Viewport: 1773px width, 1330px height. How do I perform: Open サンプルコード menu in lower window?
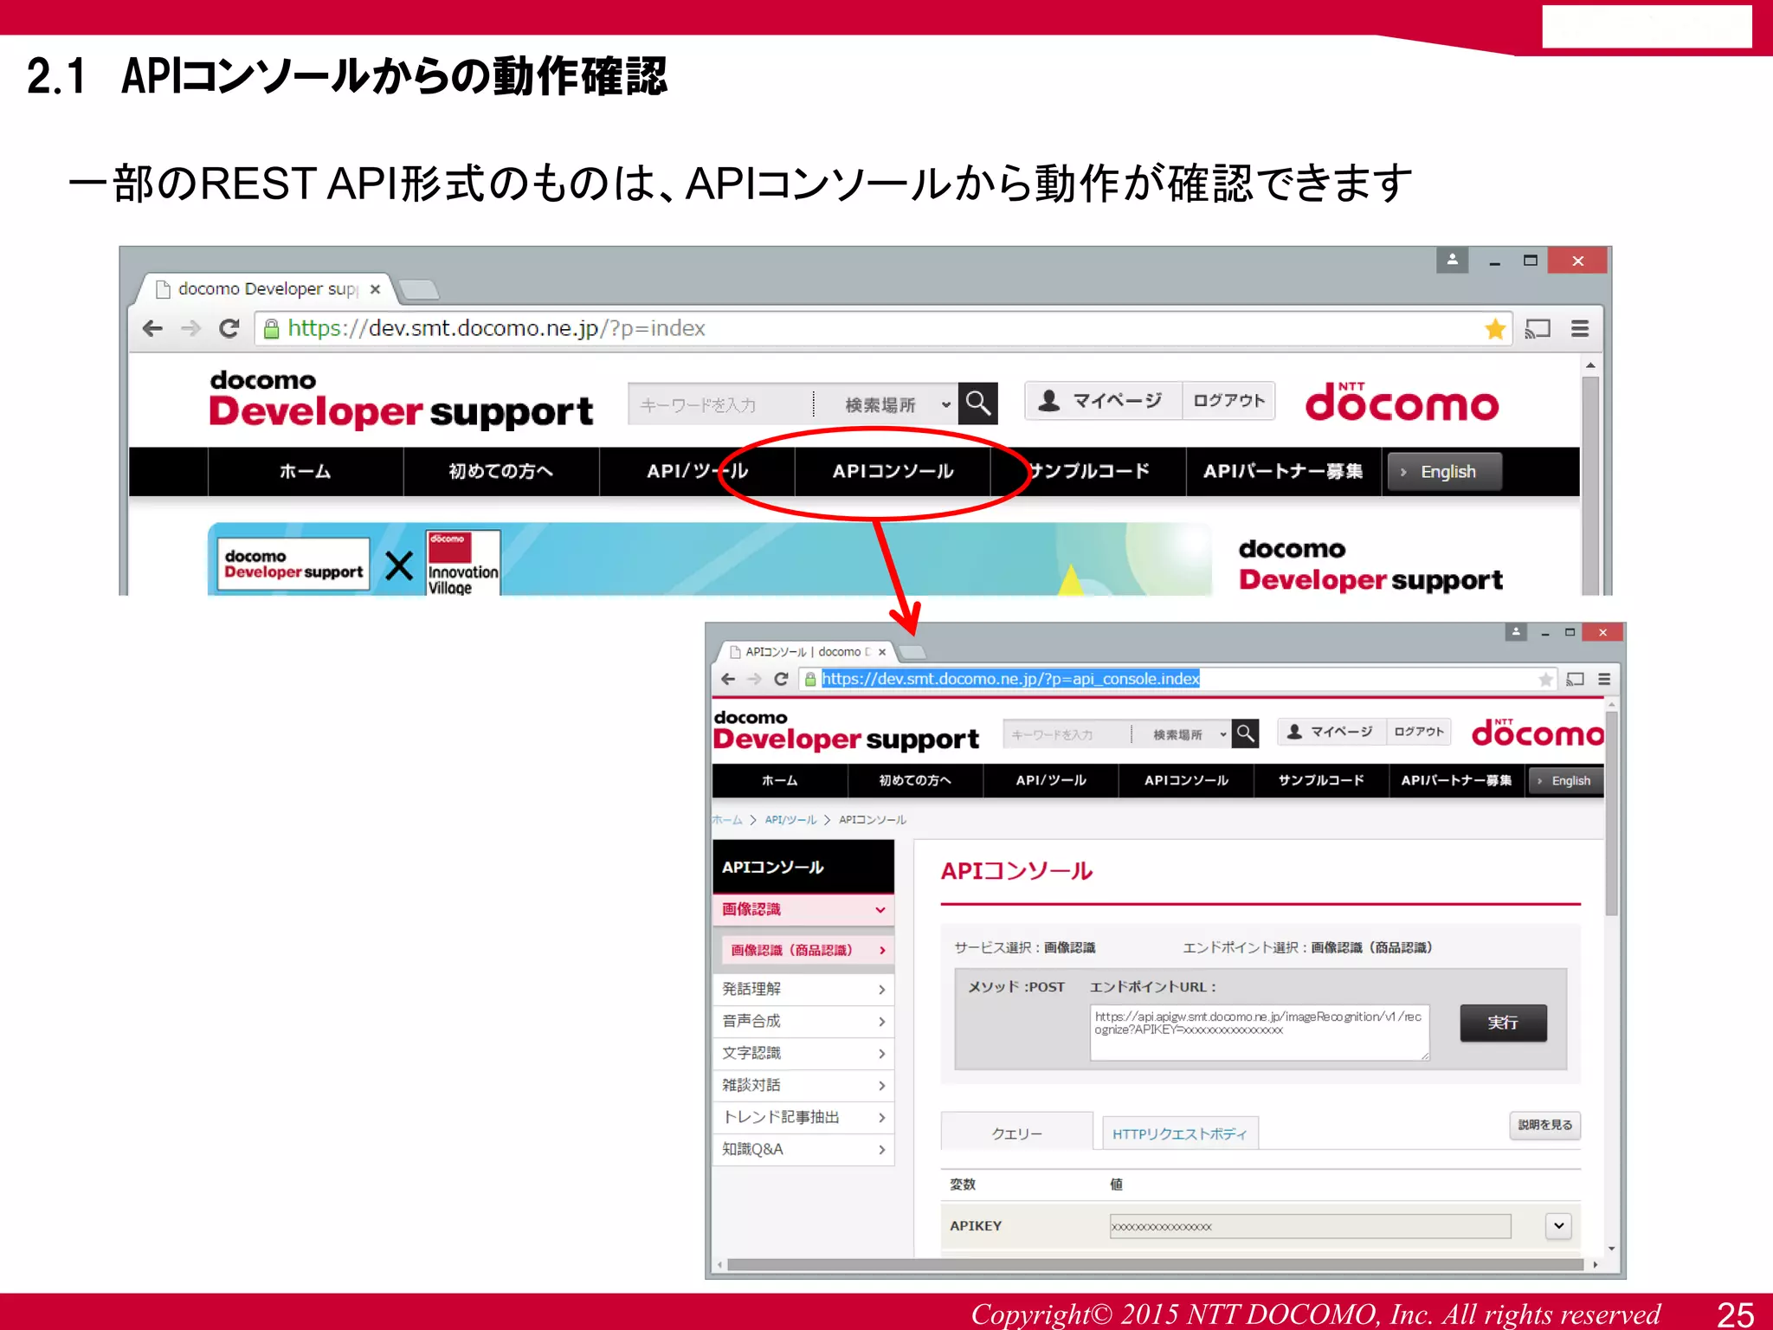coord(1321,780)
